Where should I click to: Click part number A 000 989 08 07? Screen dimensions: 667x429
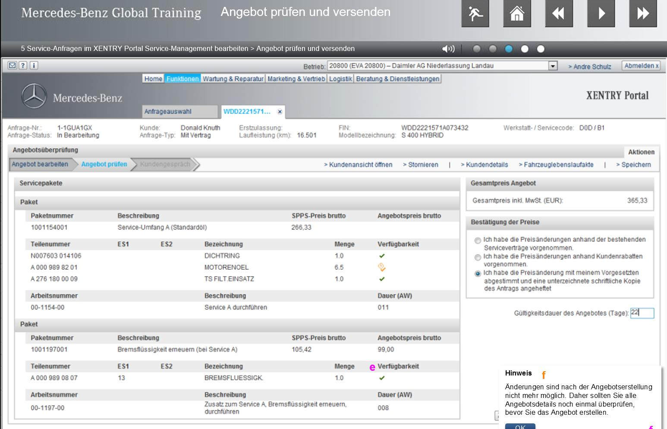[54, 378]
